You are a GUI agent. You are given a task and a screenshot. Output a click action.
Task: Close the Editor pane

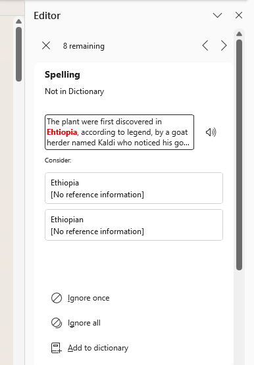239,15
